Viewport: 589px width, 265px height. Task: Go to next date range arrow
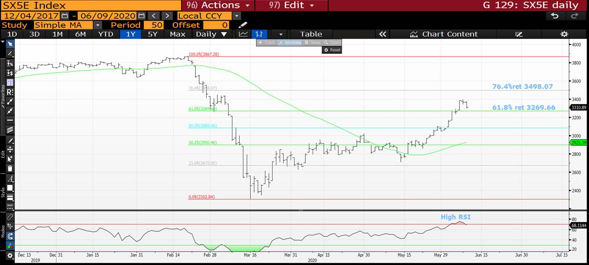[x=166, y=16]
